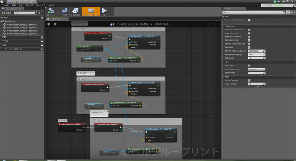
Task: Open the Compile options dropdown arrow
Action: [x=58, y=12]
